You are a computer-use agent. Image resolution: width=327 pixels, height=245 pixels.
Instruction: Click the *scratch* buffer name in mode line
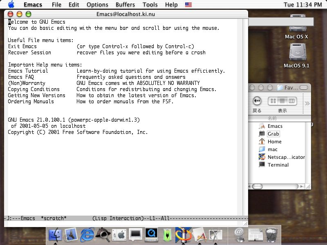pyautogui.click(x=54, y=218)
